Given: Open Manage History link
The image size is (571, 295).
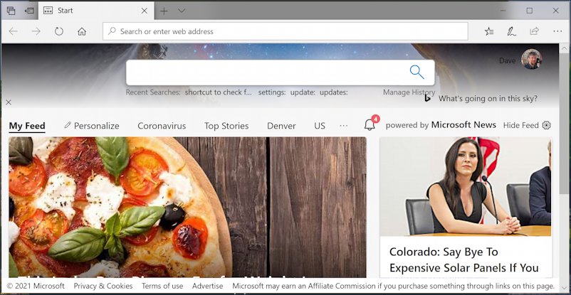Looking at the screenshot, I should pyautogui.click(x=409, y=92).
